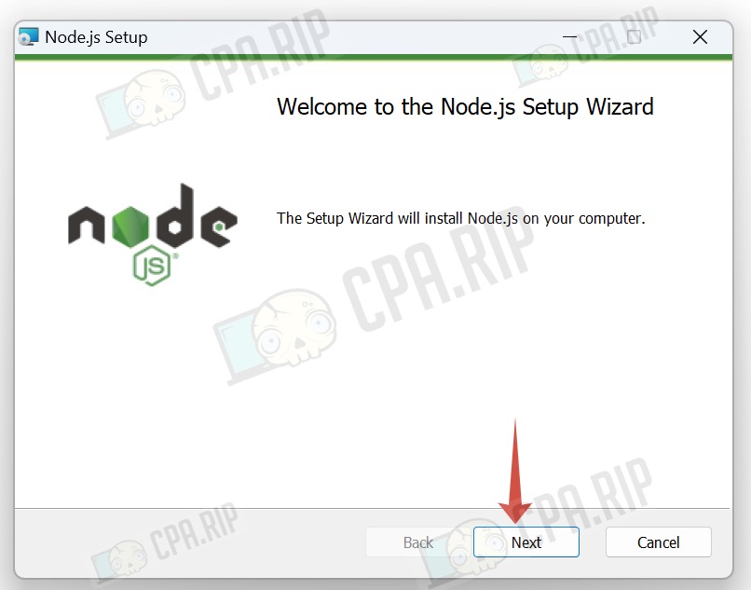751x590 pixels.
Task: Click the large center CPA.RIP watermark text
Action: coord(437,275)
